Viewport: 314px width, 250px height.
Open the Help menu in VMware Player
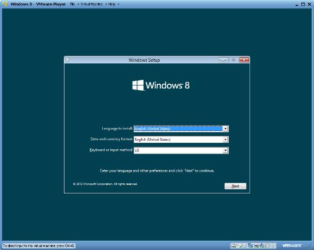[x=112, y=4]
